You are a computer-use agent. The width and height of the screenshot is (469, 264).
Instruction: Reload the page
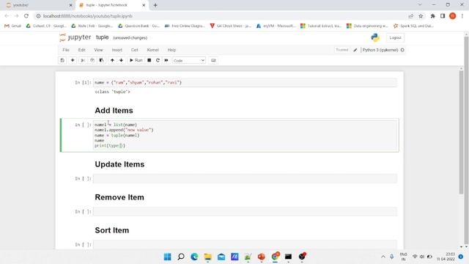click(26, 16)
